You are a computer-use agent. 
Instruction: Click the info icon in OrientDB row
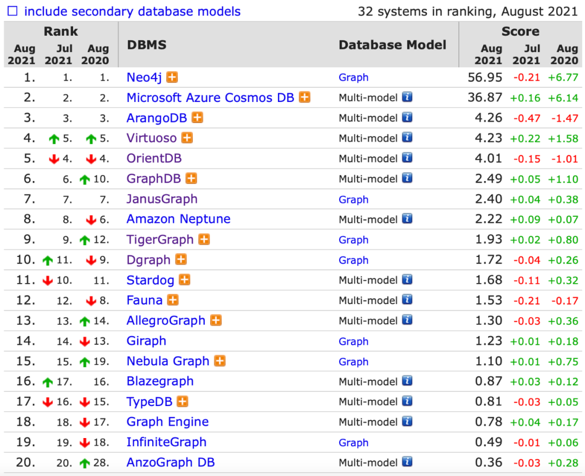click(407, 158)
